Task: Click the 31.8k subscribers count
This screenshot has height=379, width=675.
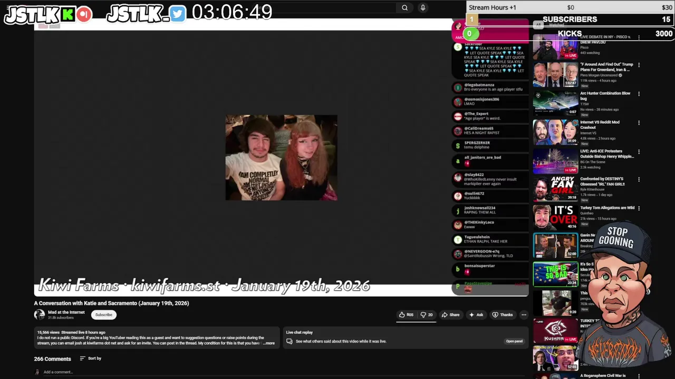Action: click(x=61, y=317)
